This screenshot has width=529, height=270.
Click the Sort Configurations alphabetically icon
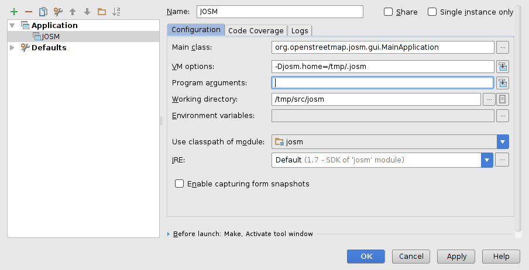116,12
